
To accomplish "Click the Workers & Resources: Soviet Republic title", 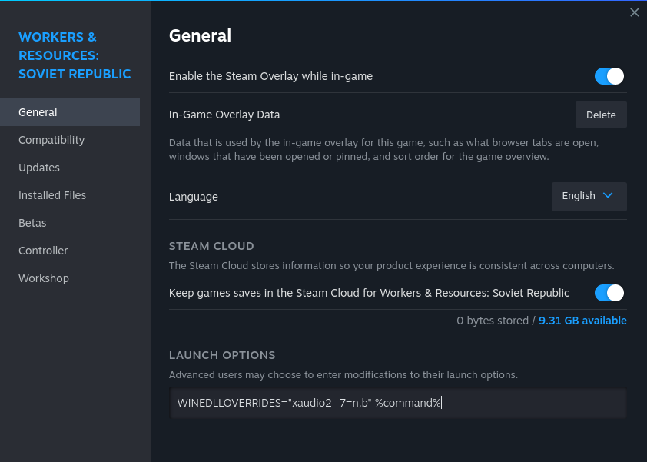I will pyautogui.click(x=75, y=55).
